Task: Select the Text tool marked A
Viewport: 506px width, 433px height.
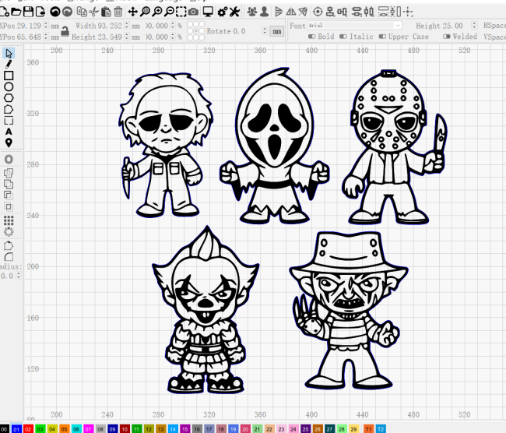Action: pyautogui.click(x=9, y=132)
